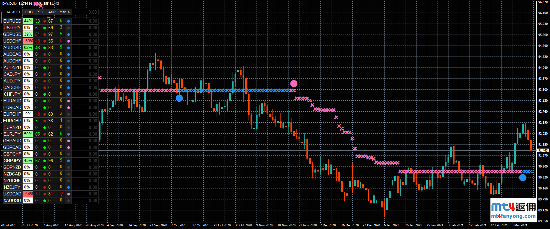This screenshot has height=229, width=550.
Task: Click the green PFO dot in AUDUSD row
Action: [45, 48]
